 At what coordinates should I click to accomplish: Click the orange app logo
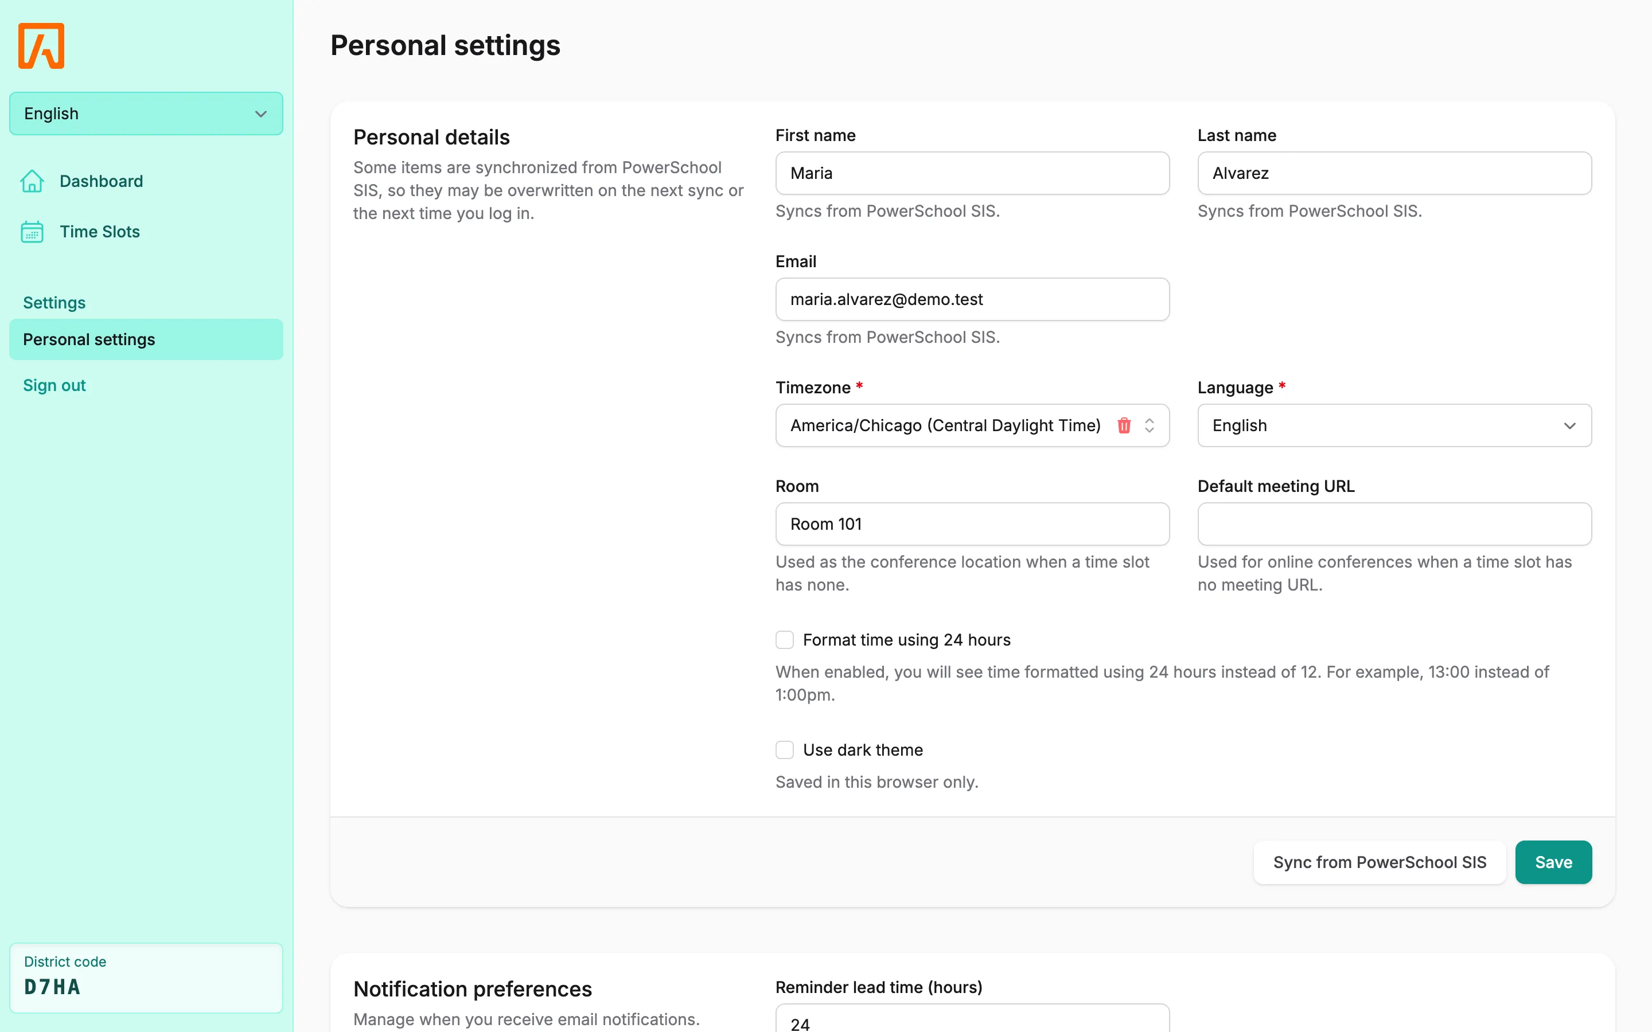[x=41, y=46]
